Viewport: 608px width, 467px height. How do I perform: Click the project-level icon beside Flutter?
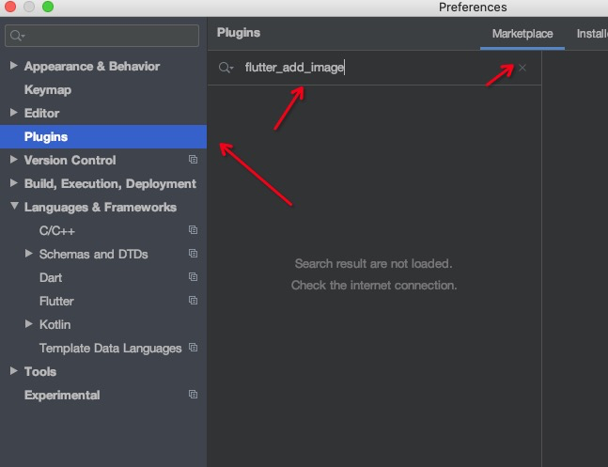pos(193,301)
